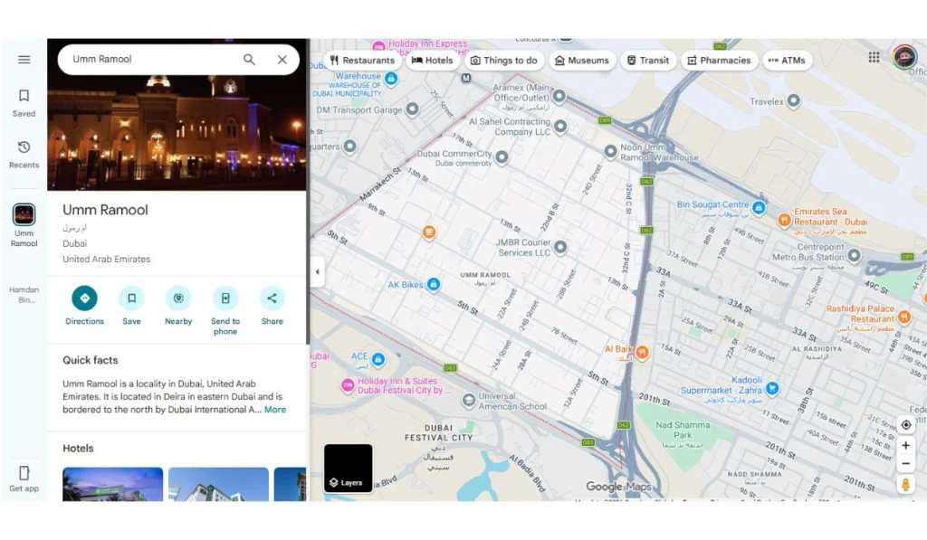The image size is (927, 540).
Task: Click the Travelex map pin
Action: coord(793,101)
